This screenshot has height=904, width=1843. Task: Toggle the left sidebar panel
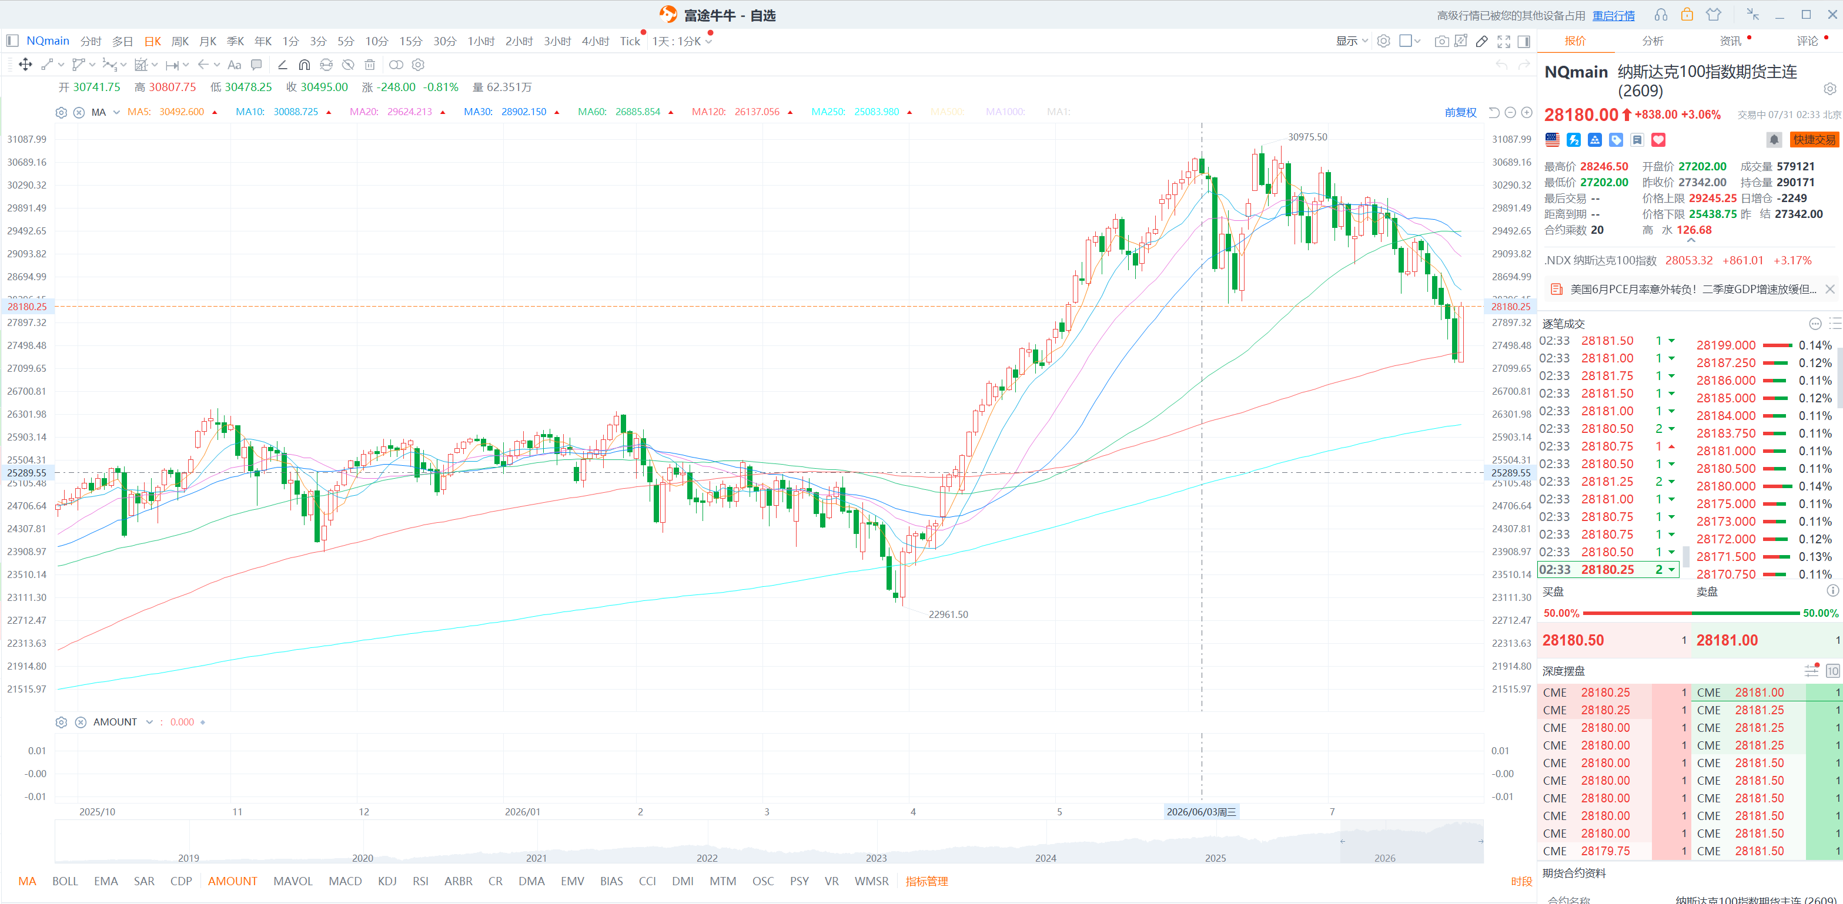[12, 41]
